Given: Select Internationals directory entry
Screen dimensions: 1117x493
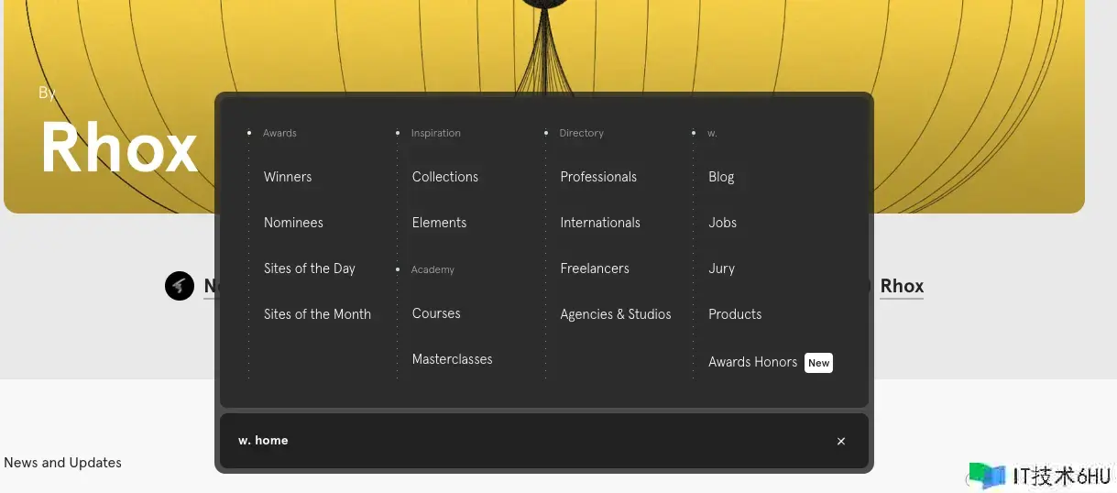Looking at the screenshot, I should point(600,223).
